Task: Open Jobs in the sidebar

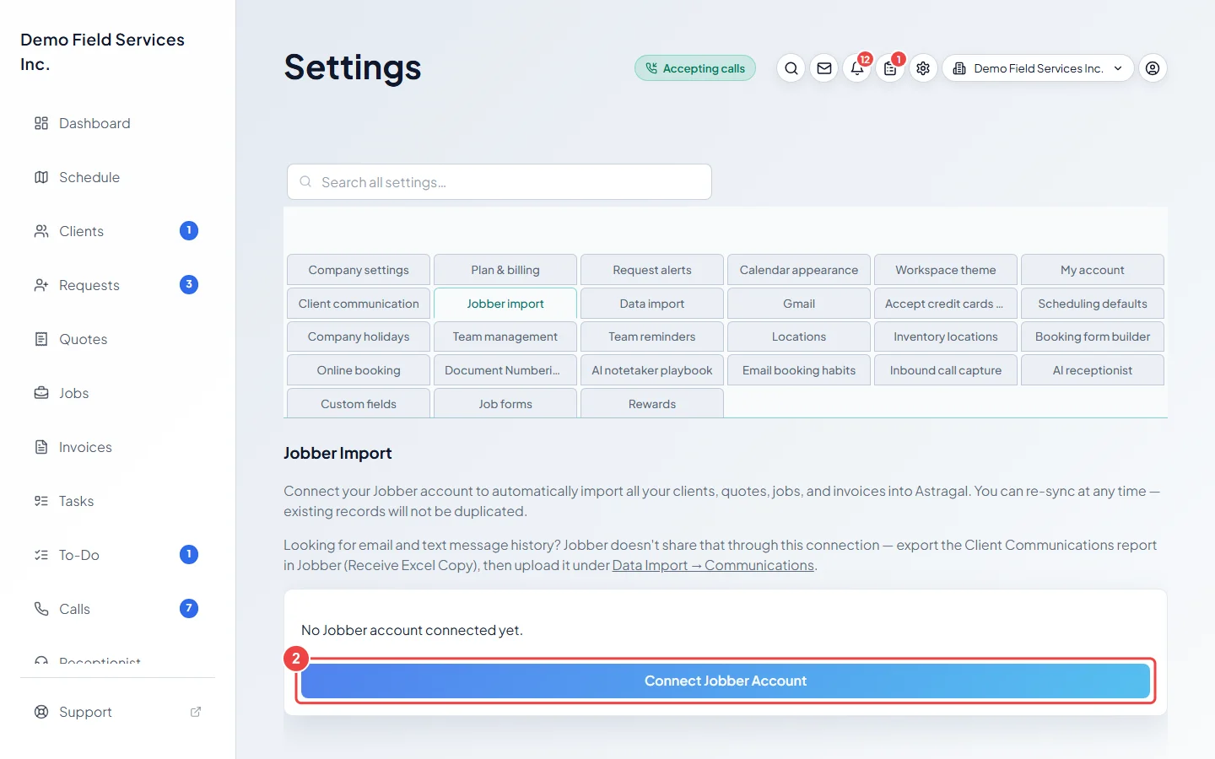Action: pyautogui.click(x=118, y=393)
